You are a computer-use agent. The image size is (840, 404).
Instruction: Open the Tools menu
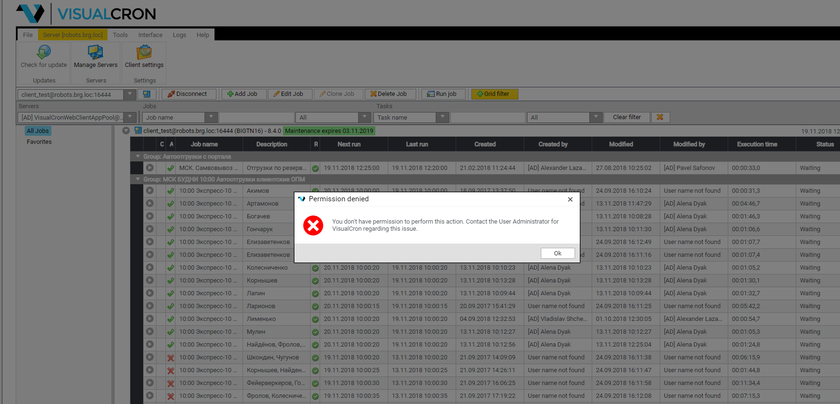pyautogui.click(x=120, y=35)
